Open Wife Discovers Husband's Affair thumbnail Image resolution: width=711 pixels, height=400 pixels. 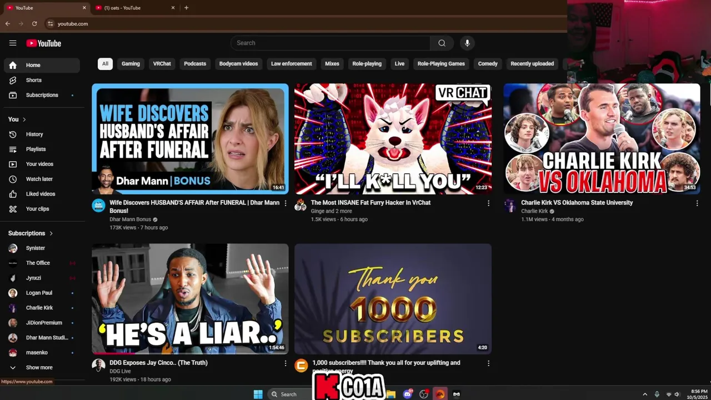pyautogui.click(x=190, y=138)
